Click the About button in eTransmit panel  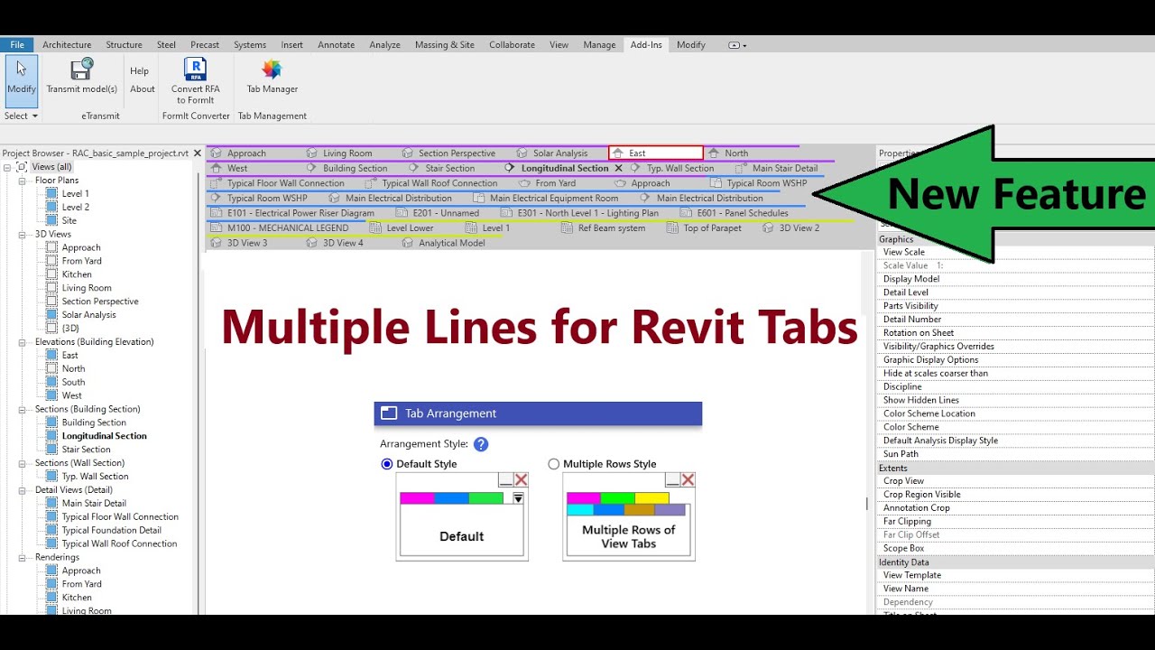143,89
